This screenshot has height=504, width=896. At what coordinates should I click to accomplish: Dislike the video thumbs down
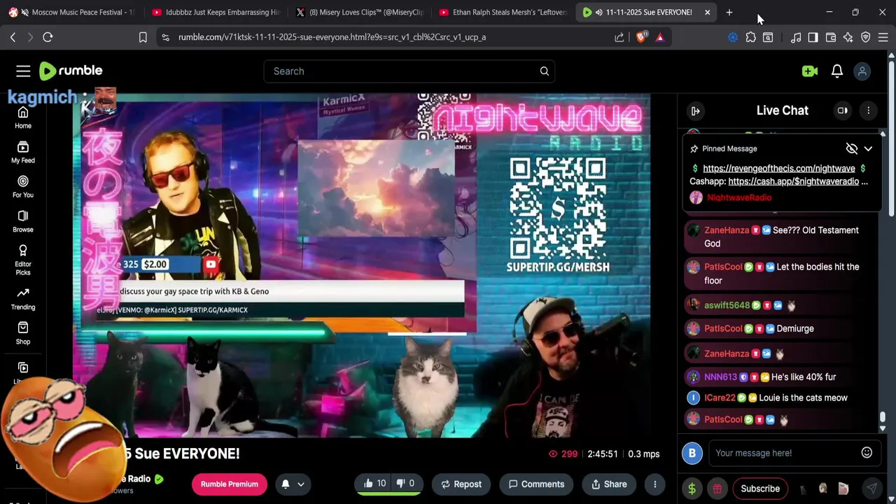(x=406, y=484)
